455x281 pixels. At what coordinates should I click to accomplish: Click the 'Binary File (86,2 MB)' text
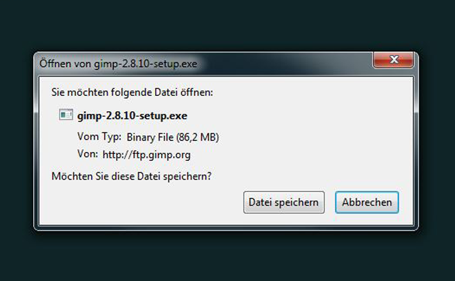tap(173, 136)
